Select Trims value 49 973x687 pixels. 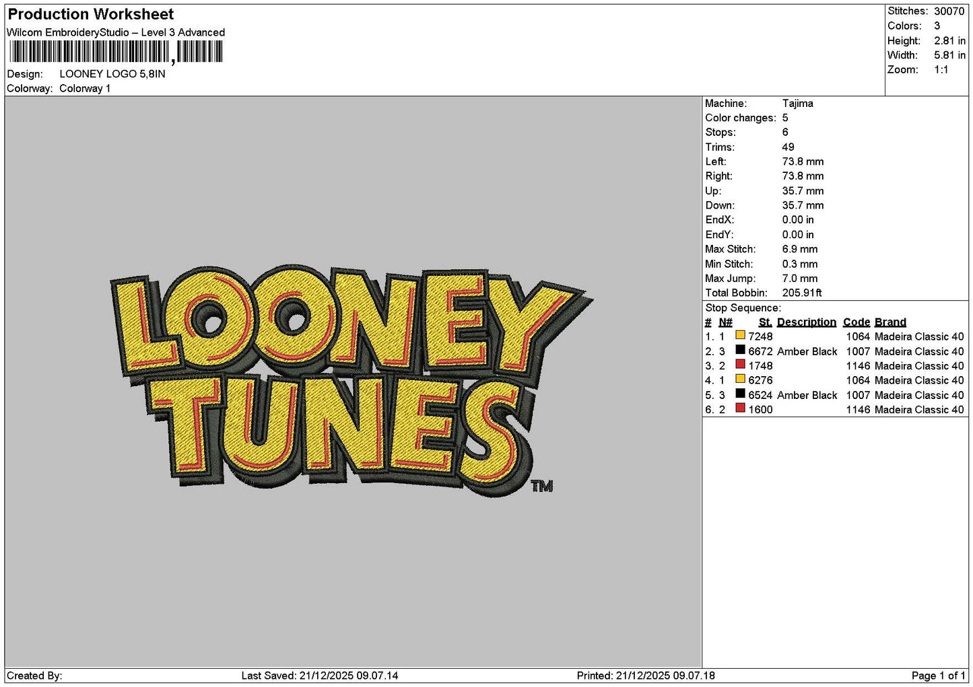coord(789,147)
